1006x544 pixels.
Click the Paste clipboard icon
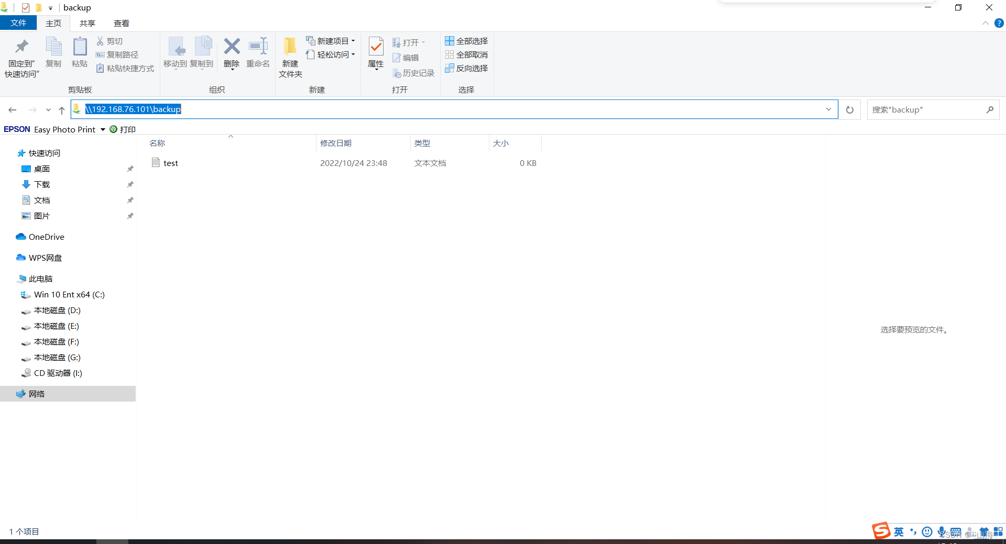pyautogui.click(x=80, y=47)
